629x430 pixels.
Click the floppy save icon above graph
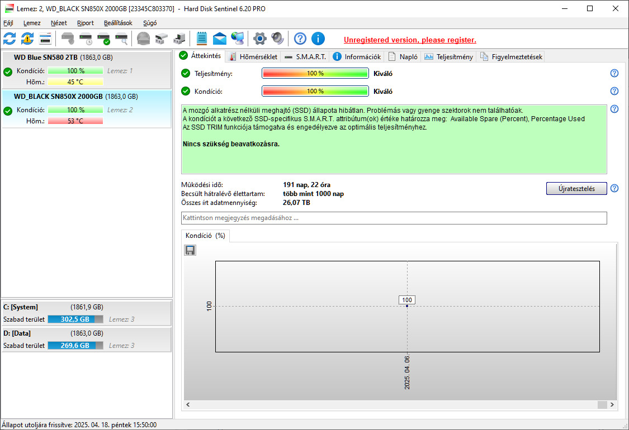click(190, 251)
